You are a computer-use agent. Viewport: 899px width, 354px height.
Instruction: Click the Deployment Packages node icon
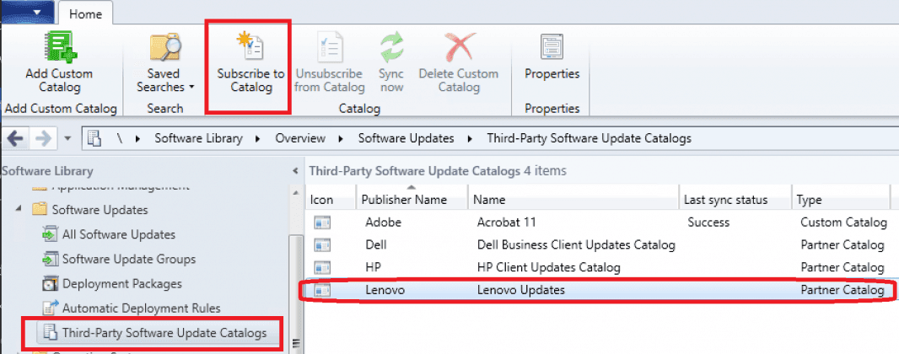click(x=51, y=283)
